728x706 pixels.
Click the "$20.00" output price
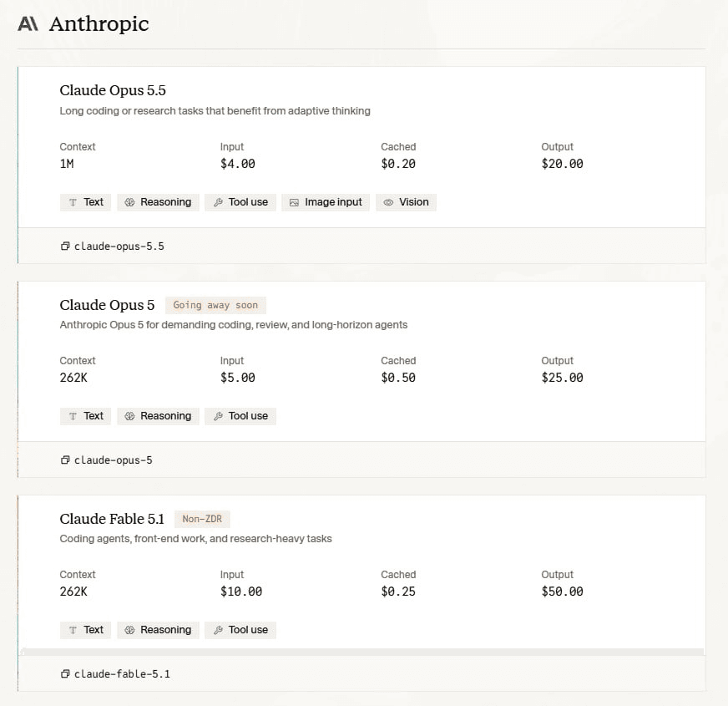click(x=562, y=164)
